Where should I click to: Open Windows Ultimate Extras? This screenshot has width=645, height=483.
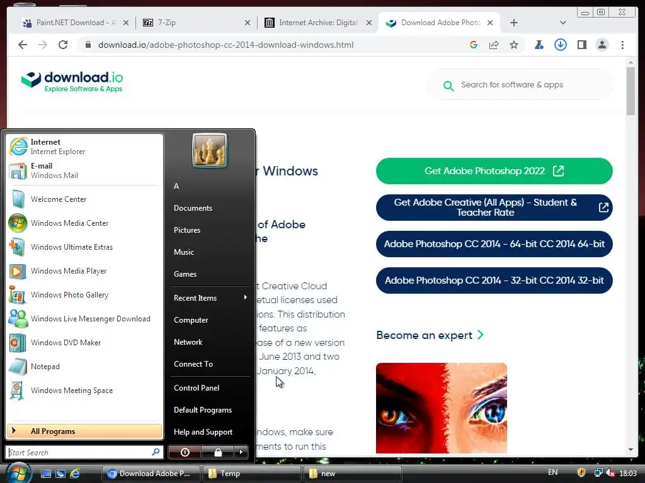(x=84, y=247)
